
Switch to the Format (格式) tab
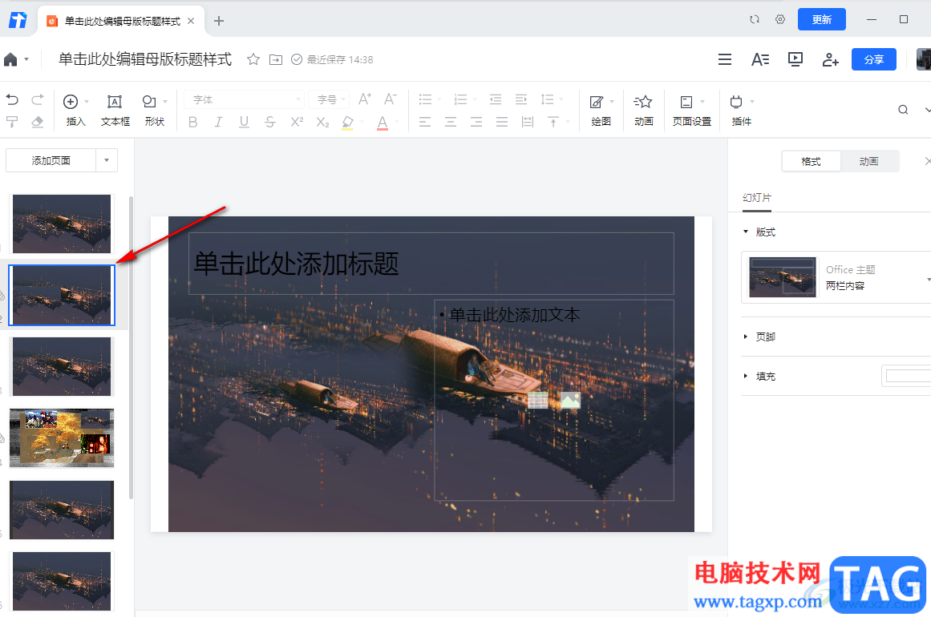click(811, 161)
